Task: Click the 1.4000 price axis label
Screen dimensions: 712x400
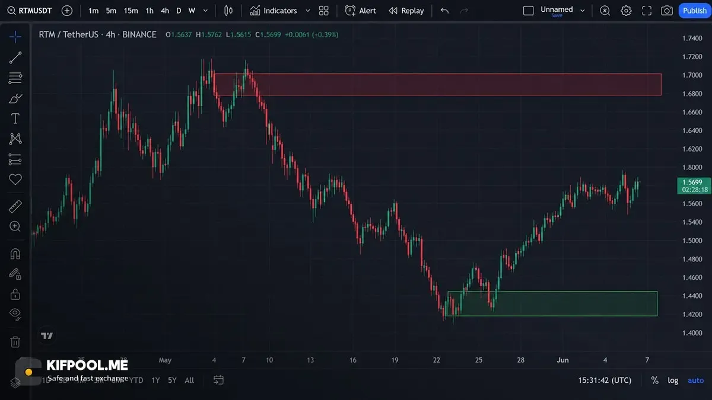Action: click(x=692, y=333)
